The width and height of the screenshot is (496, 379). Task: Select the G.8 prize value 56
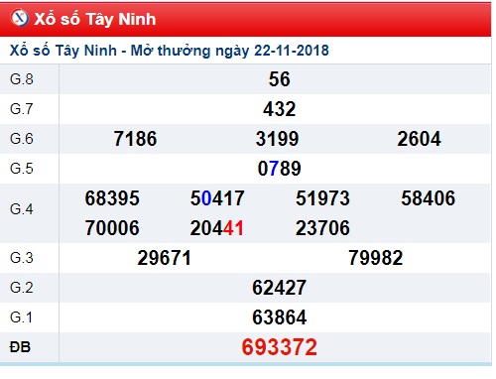280,79
